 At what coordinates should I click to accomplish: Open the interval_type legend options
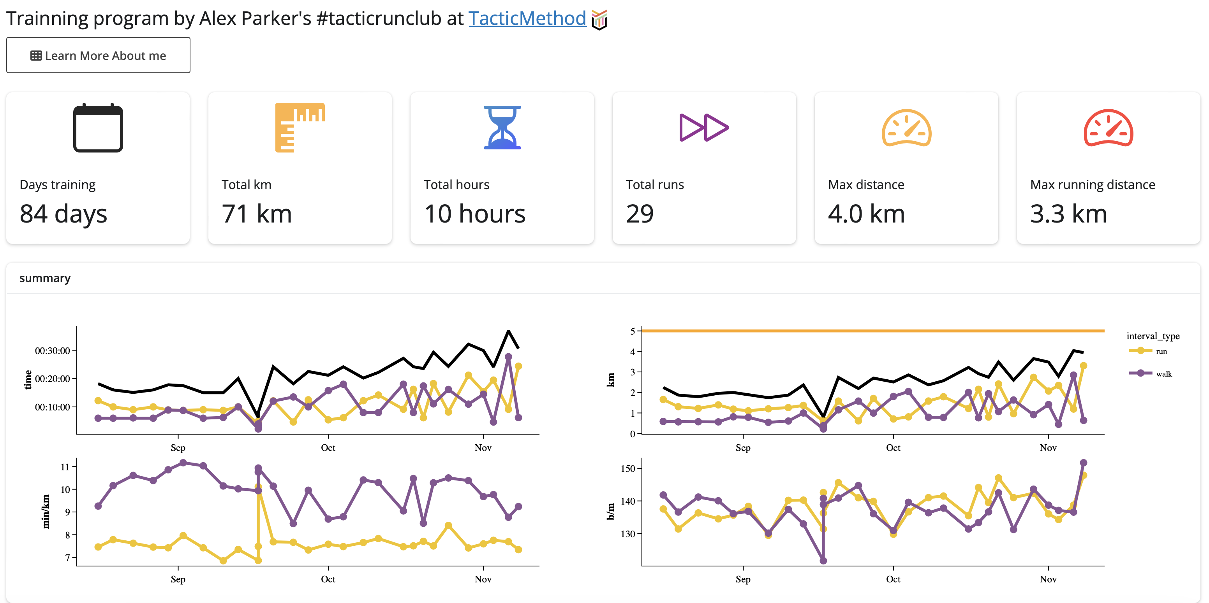tap(1154, 336)
